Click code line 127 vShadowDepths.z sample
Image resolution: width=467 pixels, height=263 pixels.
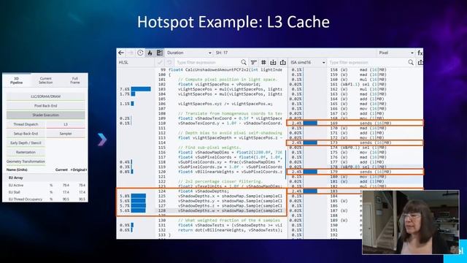pos(230,206)
